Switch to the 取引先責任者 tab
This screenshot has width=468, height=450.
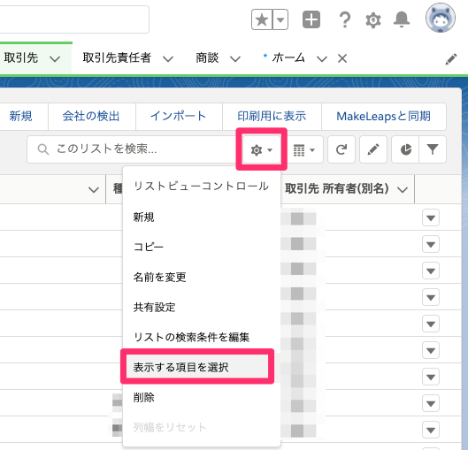(117, 57)
